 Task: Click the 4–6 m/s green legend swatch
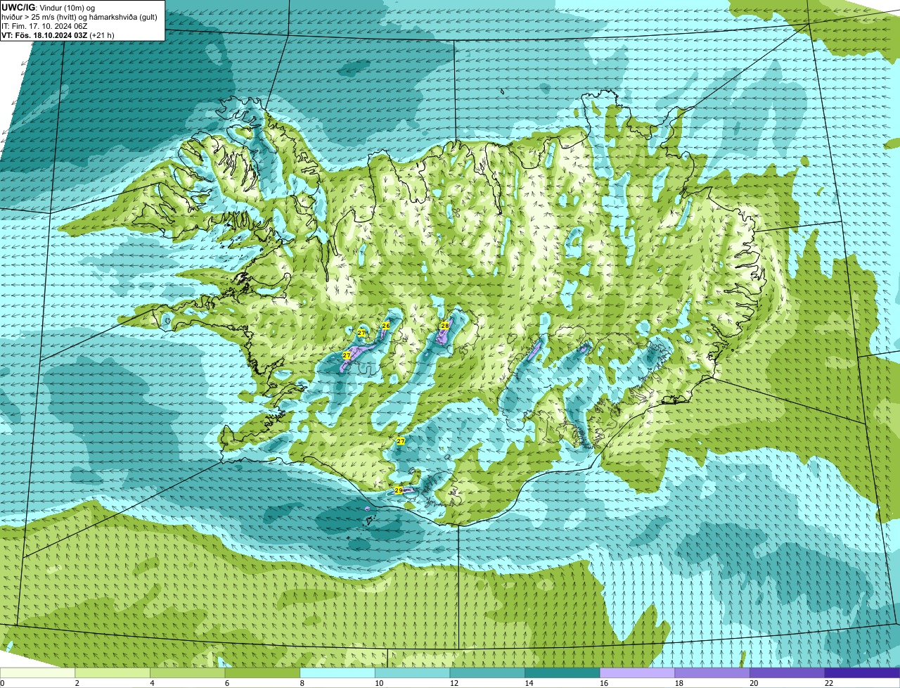click(x=187, y=673)
